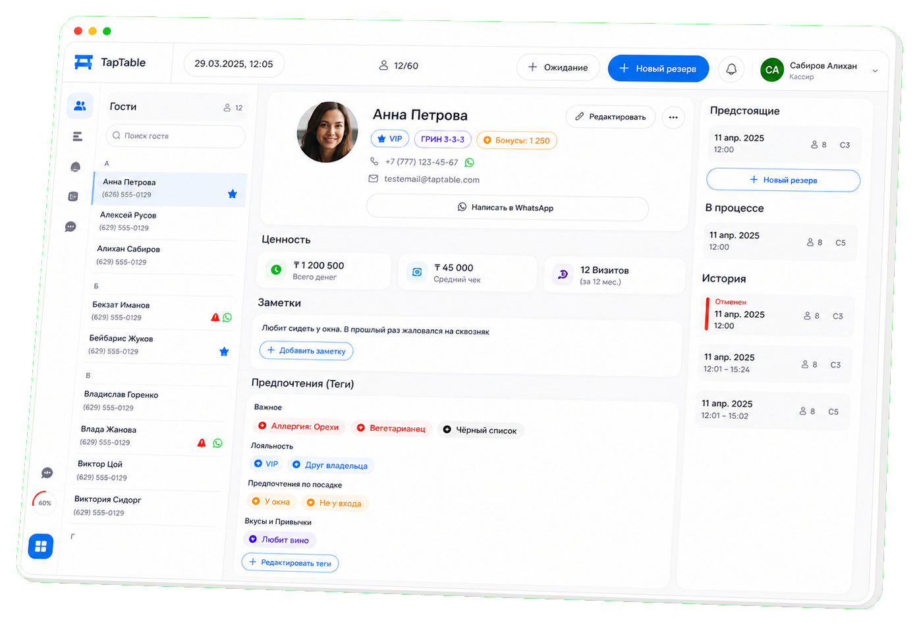Screen dimensions: 919x625
Task: Click Написать в WhatsApp button
Action: coord(507,208)
